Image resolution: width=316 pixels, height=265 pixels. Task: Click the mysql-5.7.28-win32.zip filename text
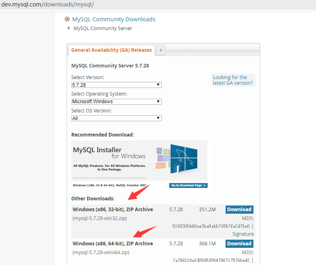(x=100, y=218)
